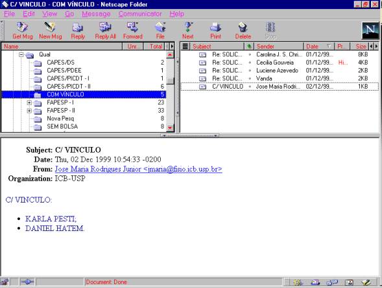Image resolution: width=382 pixels, height=288 pixels.
Task: Collapse the Qual folder tree
Action: [21, 54]
